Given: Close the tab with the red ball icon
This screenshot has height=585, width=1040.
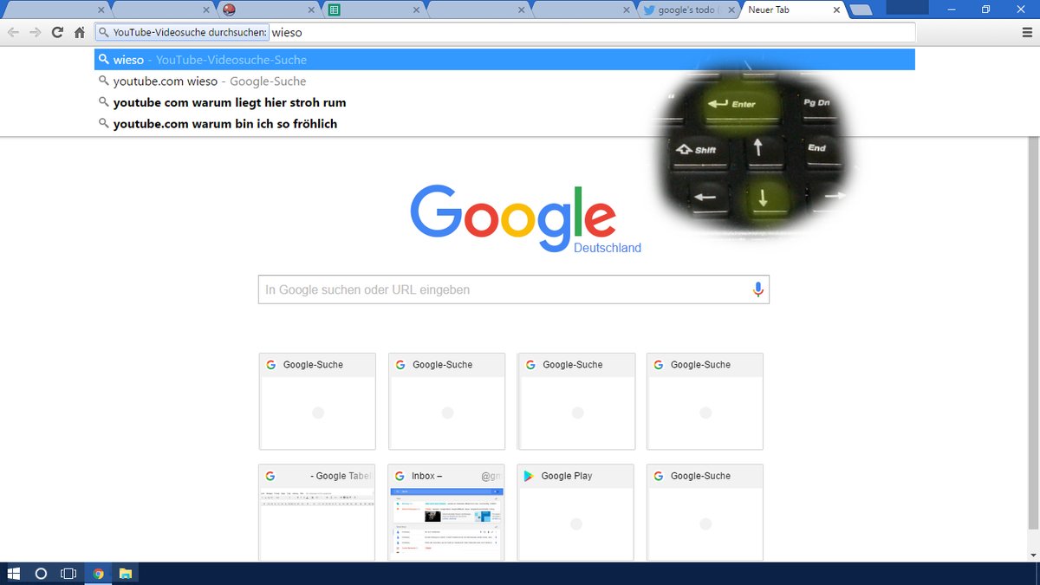Looking at the screenshot, I should tap(311, 10).
